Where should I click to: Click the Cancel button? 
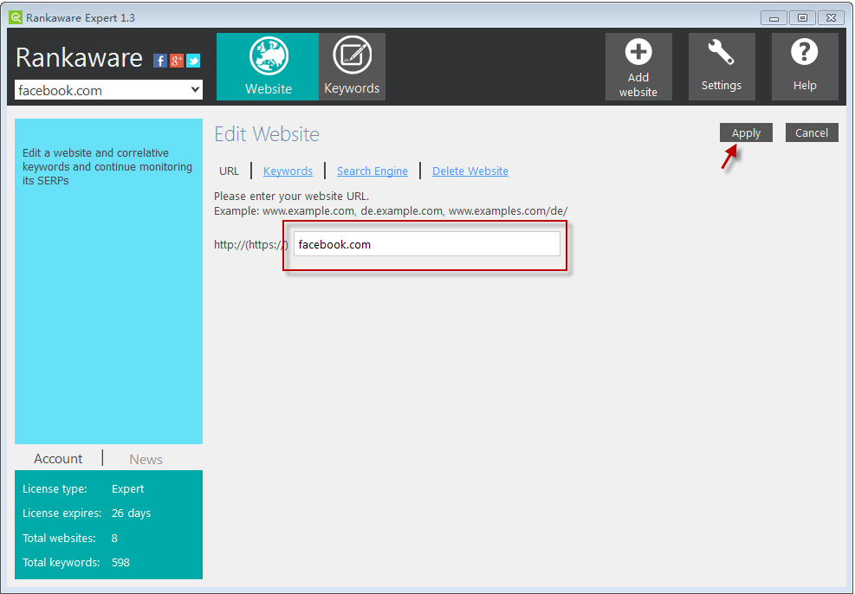tap(812, 132)
